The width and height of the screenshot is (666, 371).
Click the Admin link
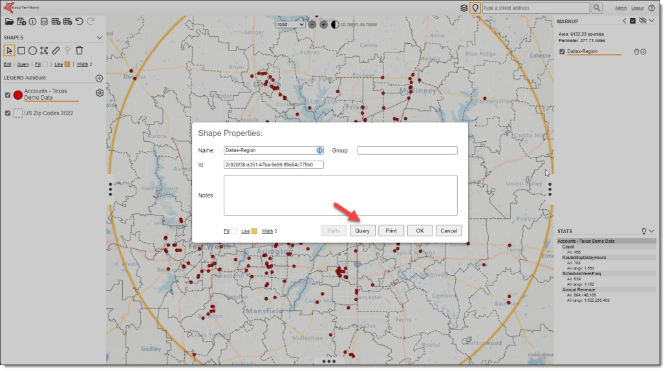coord(621,8)
